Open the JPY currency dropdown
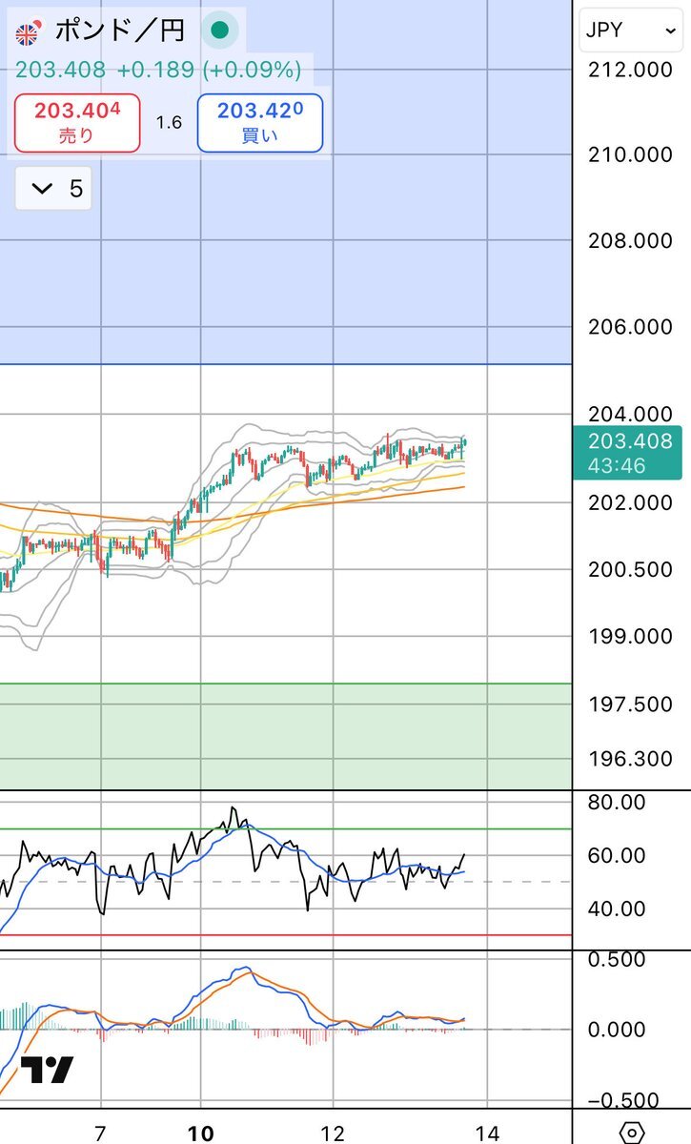 (x=630, y=31)
